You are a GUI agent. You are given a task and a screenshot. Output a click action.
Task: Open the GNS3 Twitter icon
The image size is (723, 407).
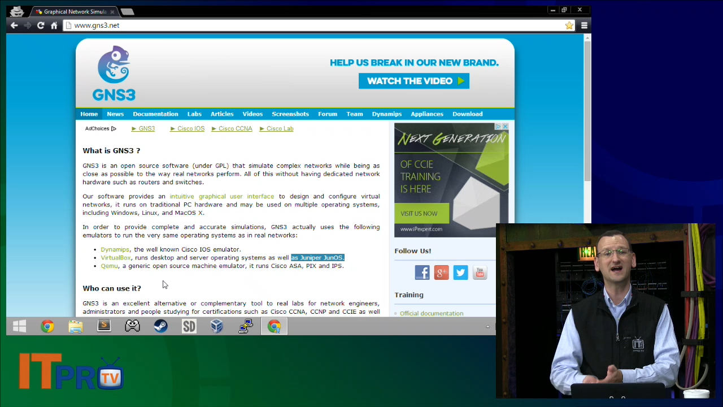pos(460,272)
